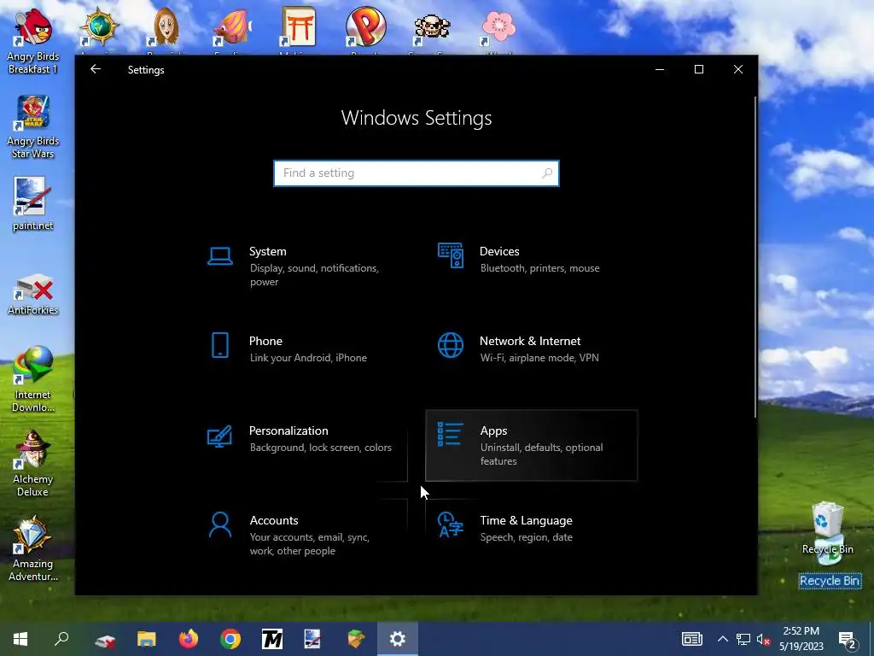Launch Firefox from the taskbar
This screenshot has height=656, width=874.
pyautogui.click(x=189, y=639)
